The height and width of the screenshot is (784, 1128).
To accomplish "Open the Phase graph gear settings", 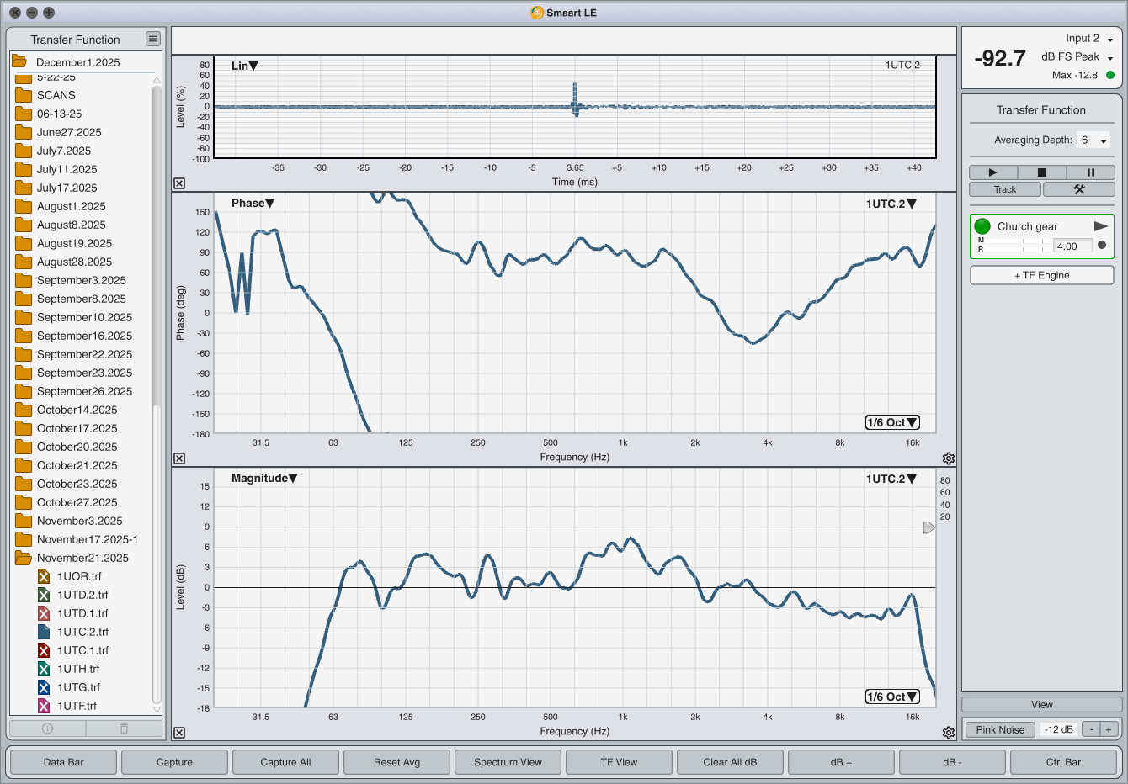I will (x=949, y=458).
